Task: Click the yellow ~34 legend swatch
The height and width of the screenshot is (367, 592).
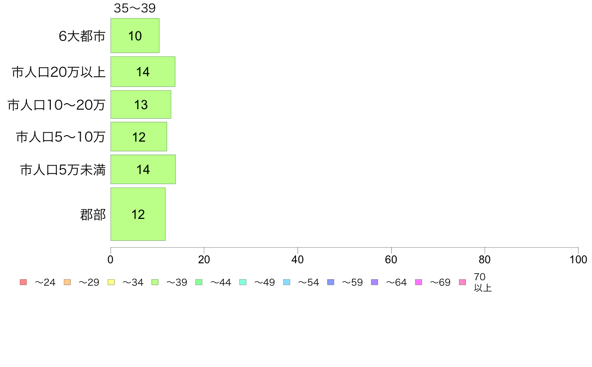Action: click(111, 282)
